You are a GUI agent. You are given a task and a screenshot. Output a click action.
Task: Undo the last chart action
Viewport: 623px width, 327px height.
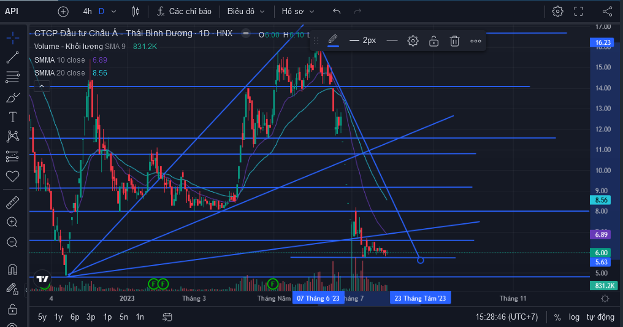[337, 12]
